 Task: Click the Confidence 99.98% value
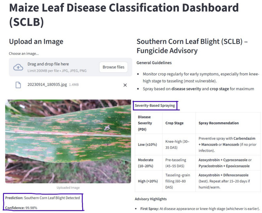(21, 208)
